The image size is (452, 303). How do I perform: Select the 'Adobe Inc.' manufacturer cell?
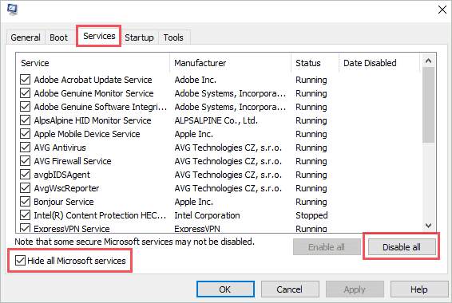tap(195, 80)
